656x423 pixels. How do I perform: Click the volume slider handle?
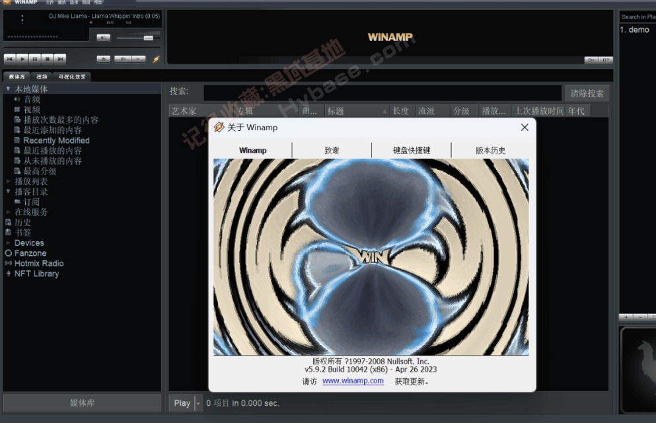click(148, 38)
